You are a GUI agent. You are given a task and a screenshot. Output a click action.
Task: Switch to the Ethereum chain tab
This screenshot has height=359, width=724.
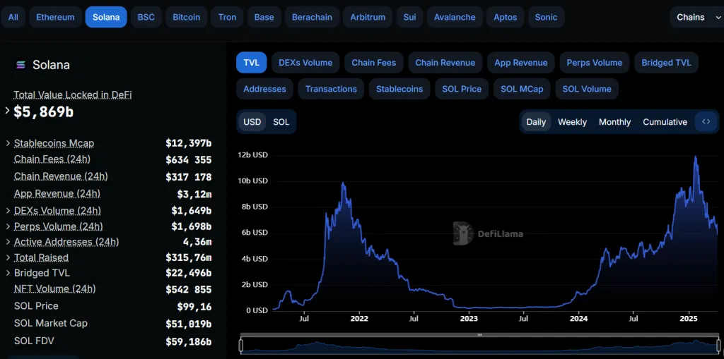tap(55, 17)
